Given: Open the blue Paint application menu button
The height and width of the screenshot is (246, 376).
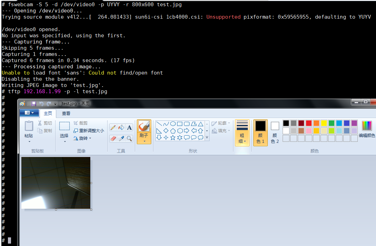Looking at the screenshot, I should 29,113.
